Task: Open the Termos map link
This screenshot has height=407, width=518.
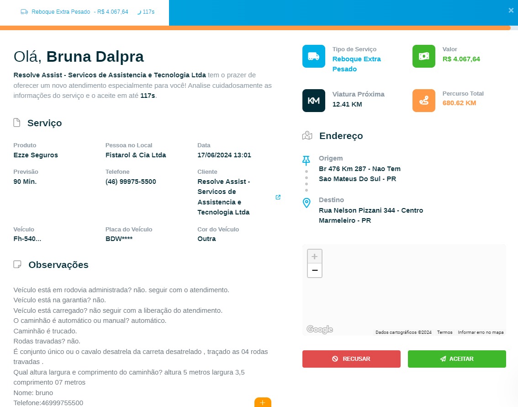Action: (x=444, y=332)
